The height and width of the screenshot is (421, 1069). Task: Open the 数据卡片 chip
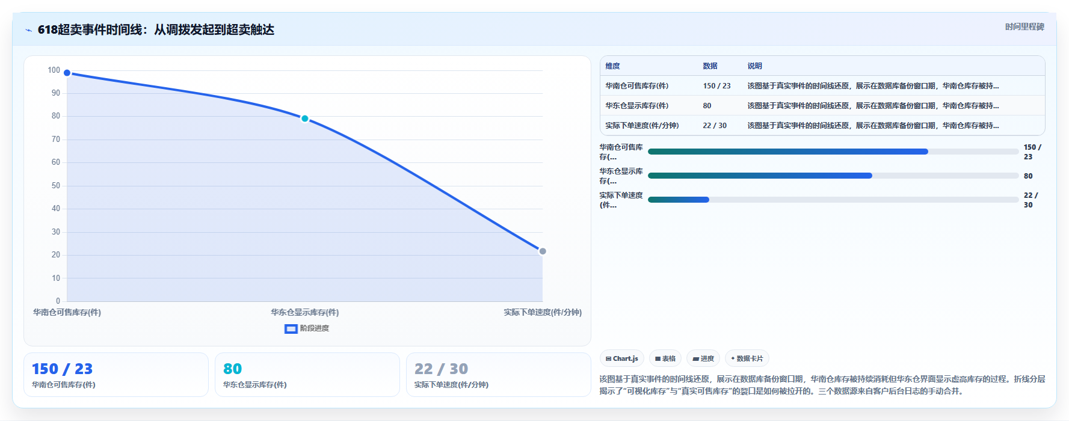point(747,358)
